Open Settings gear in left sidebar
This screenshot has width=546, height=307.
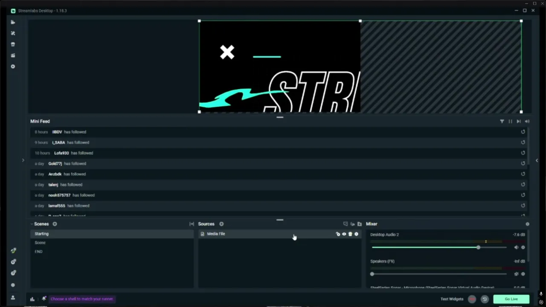click(13, 285)
